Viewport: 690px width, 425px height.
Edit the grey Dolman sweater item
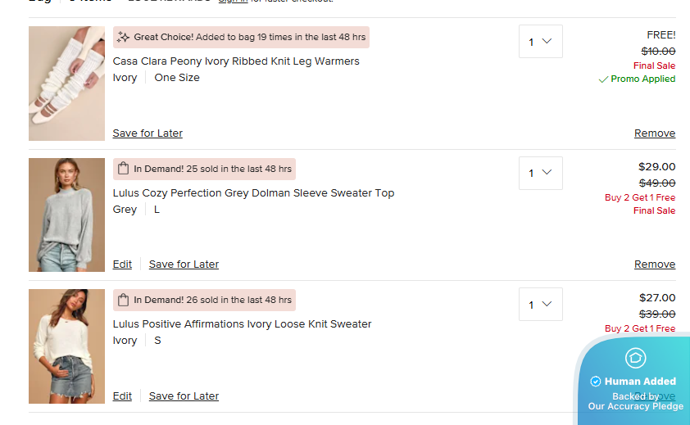pos(122,264)
